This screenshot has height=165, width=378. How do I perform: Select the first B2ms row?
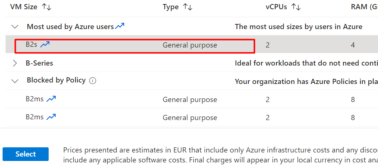pos(192,99)
